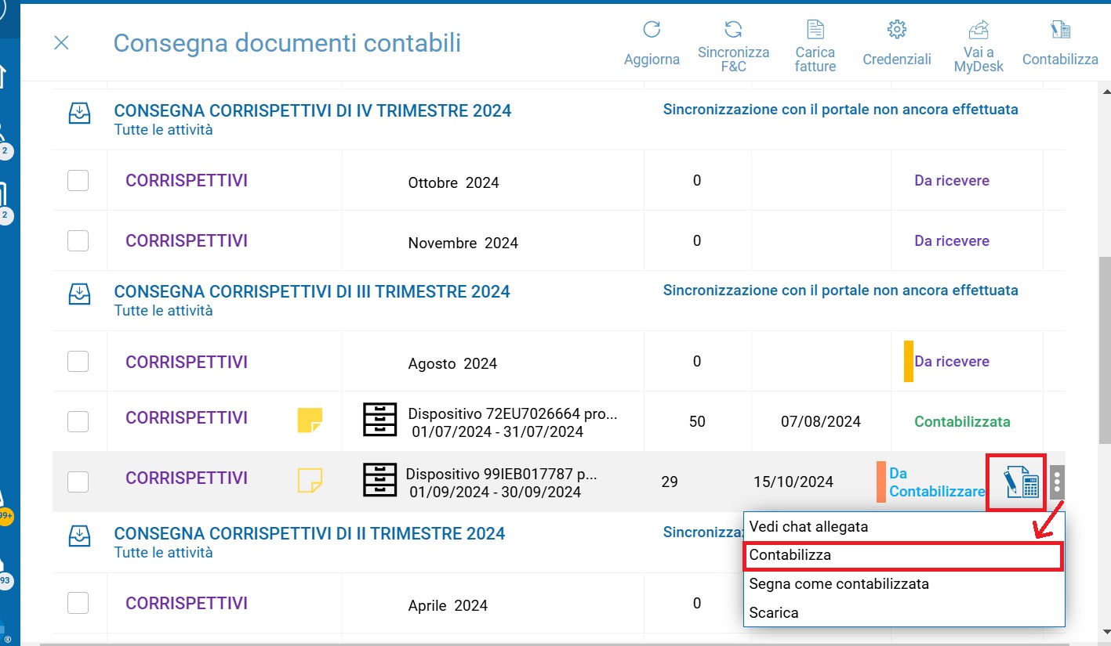Screen dimensions: 1111x646
Task: Open the filled yellow note on the 72EU7026664 row
Action: point(310,420)
